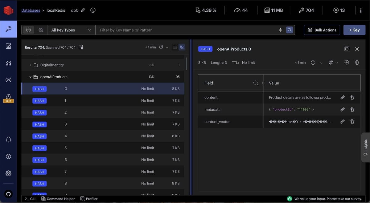This screenshot has width=370, height=203.
Task: Open the Workbench from the sidebar
Action: (x=8, y=46)
